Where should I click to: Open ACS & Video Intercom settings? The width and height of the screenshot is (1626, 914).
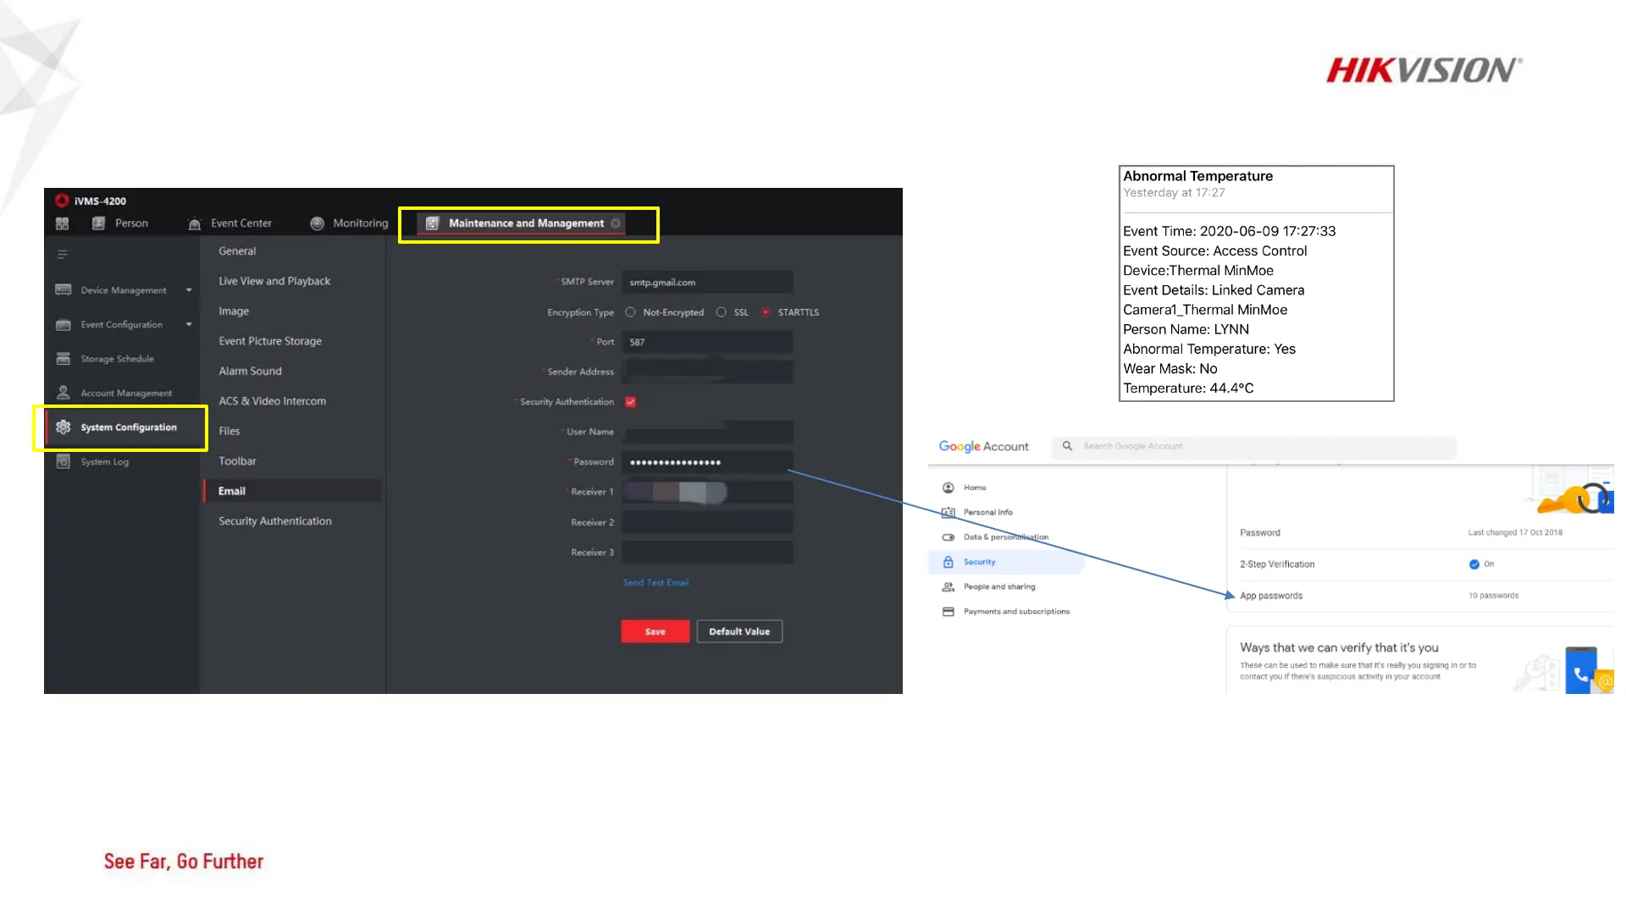tap(272, 401)
